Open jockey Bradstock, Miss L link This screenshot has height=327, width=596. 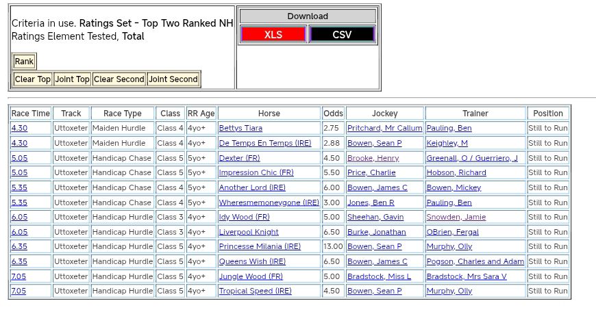tap(379, 277)
